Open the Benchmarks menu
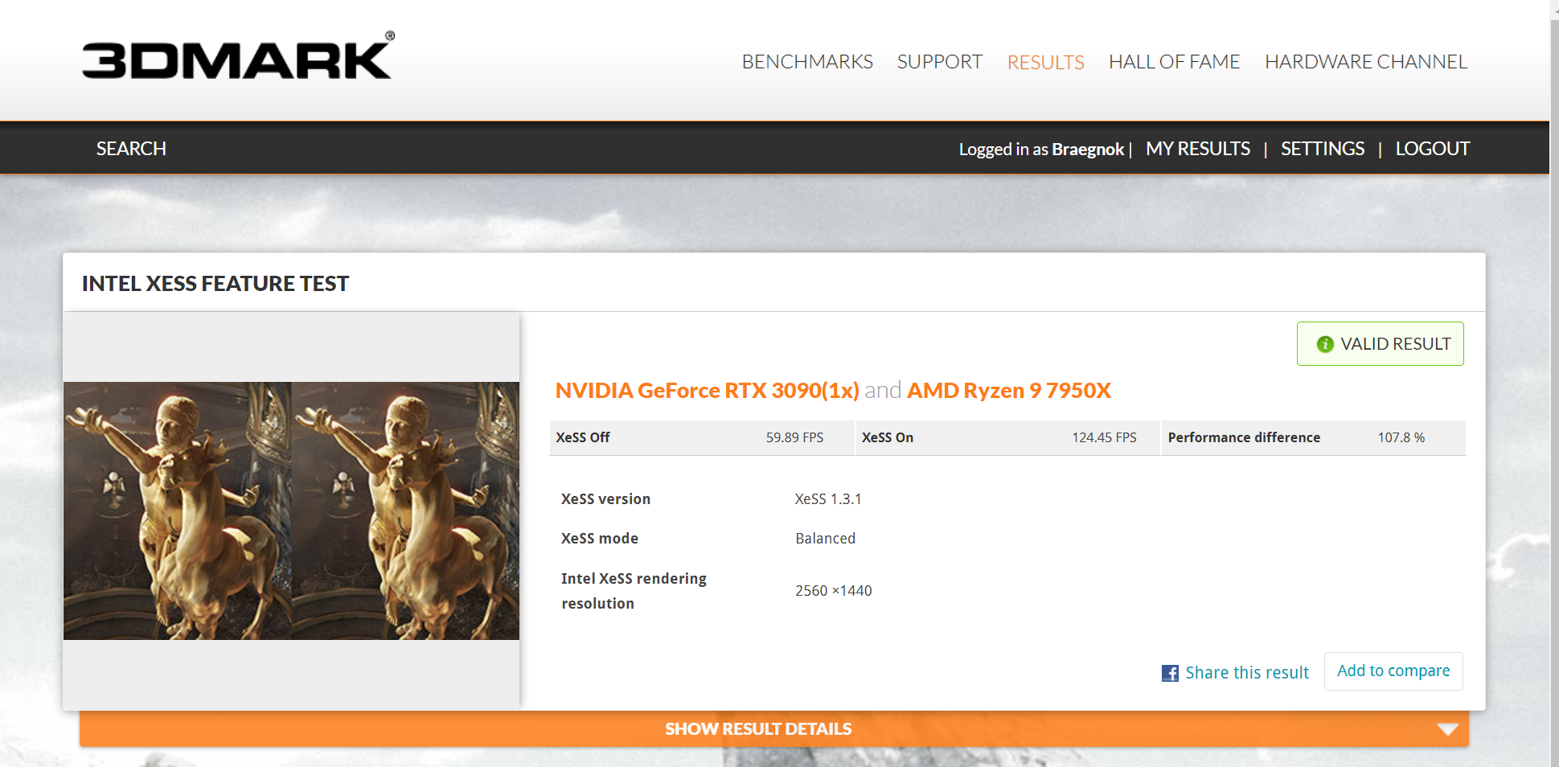Image resolution: width=1559 pixels, height=767 pixels. click(807, 62)
